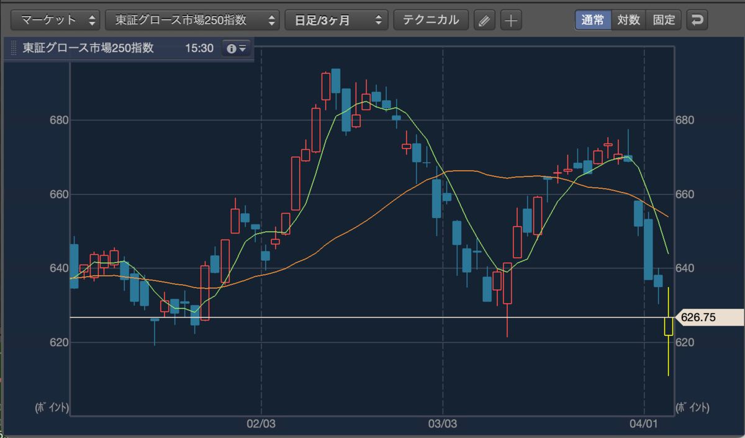
Task: Click the 02/03 date axis marker
Action: click(x=261, y=425)
